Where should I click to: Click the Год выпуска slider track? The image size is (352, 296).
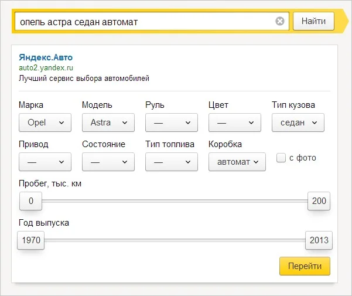tap(175, 240)
